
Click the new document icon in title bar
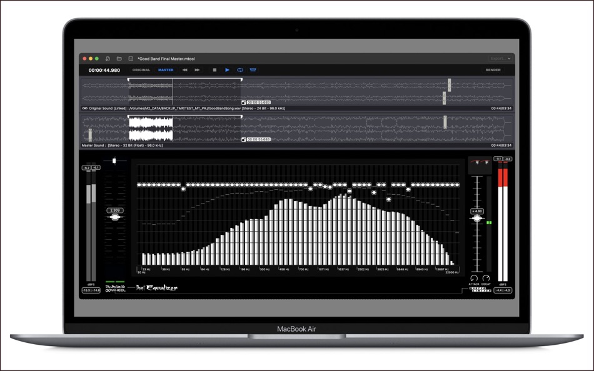(x=108, y=58)
